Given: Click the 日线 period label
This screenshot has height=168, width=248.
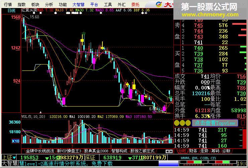Looking at the screenshot, I should pyautogui.click(x=11, y=11).
